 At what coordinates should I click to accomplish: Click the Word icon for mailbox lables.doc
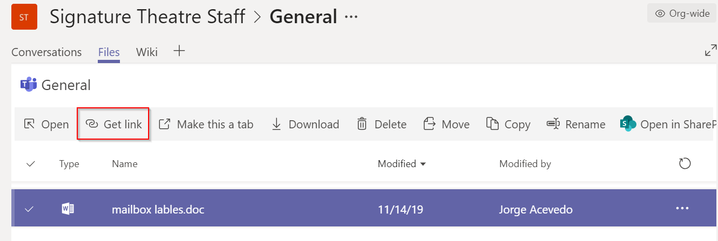[x=68, y=209]
